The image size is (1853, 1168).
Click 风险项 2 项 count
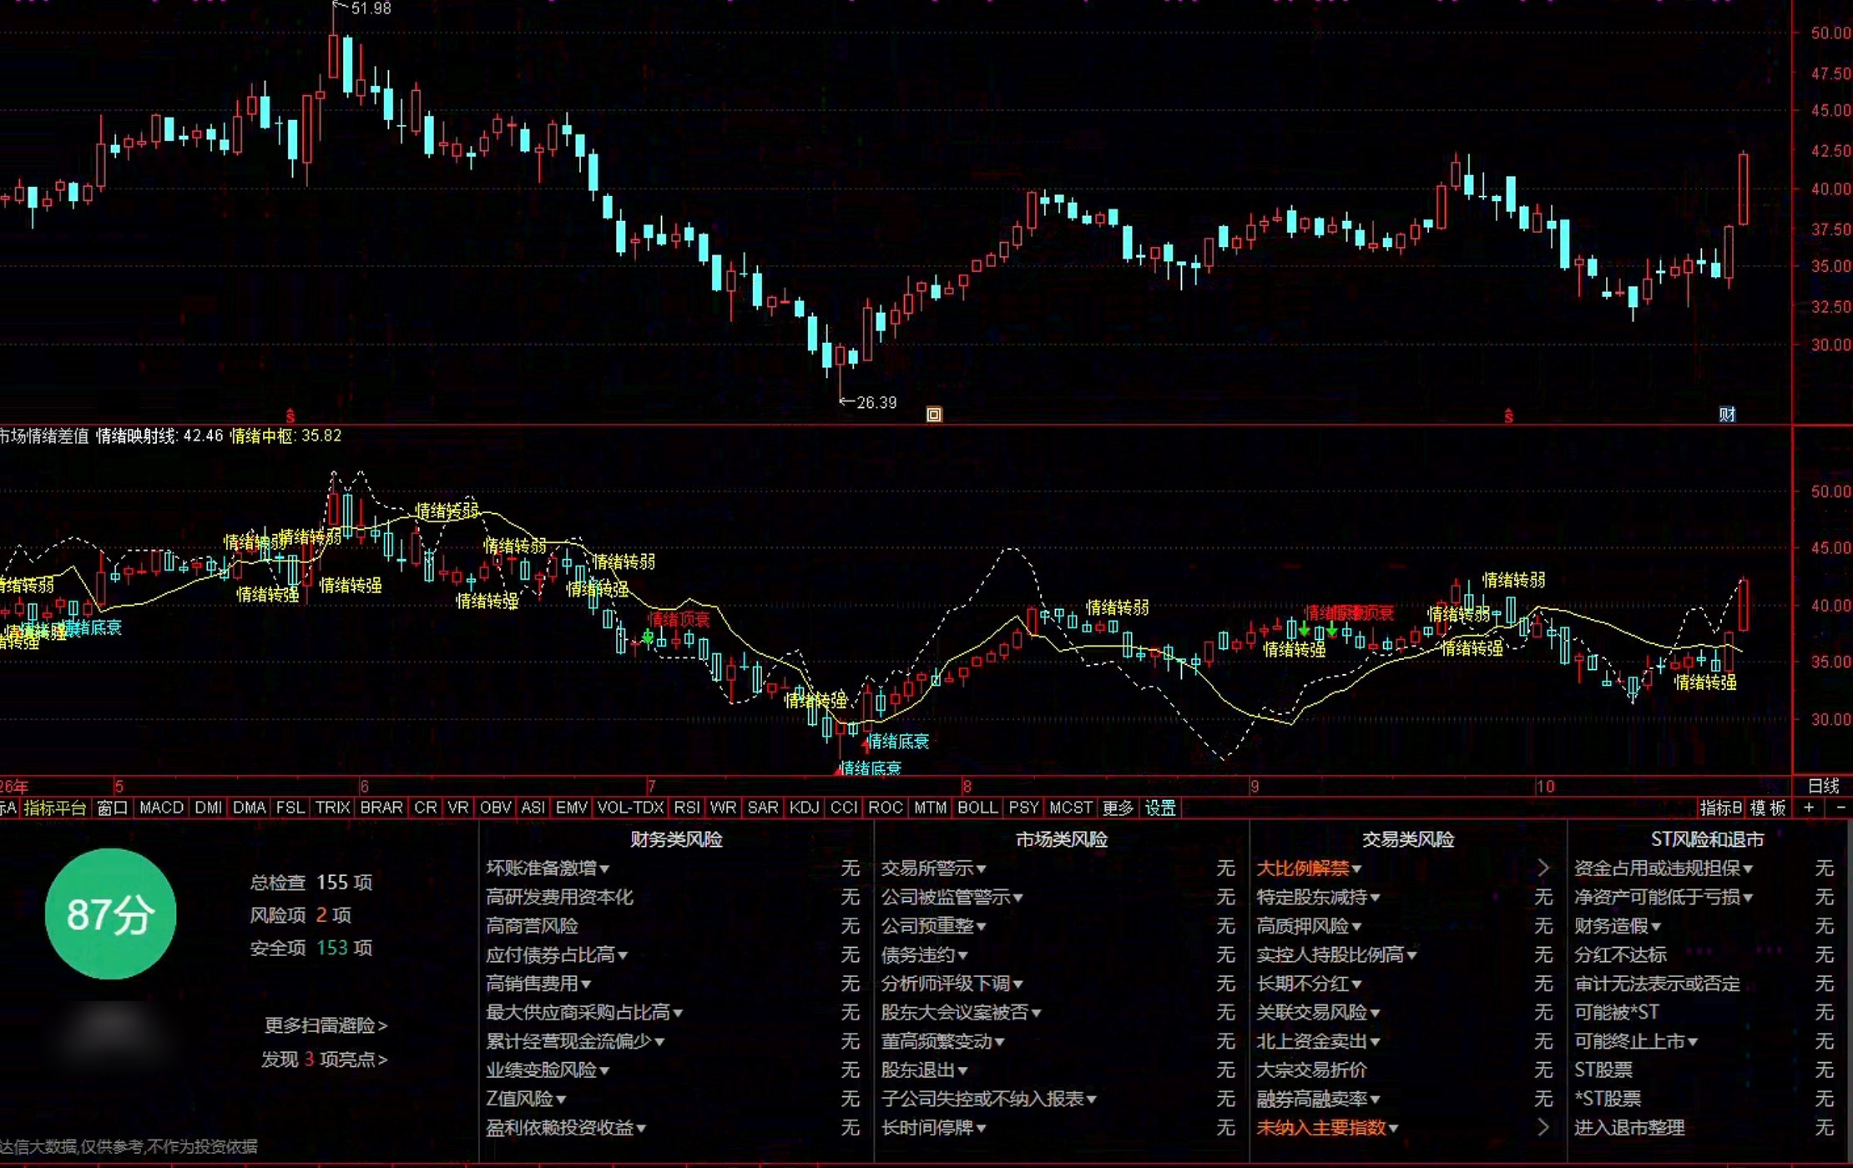(x=300, y=915)
